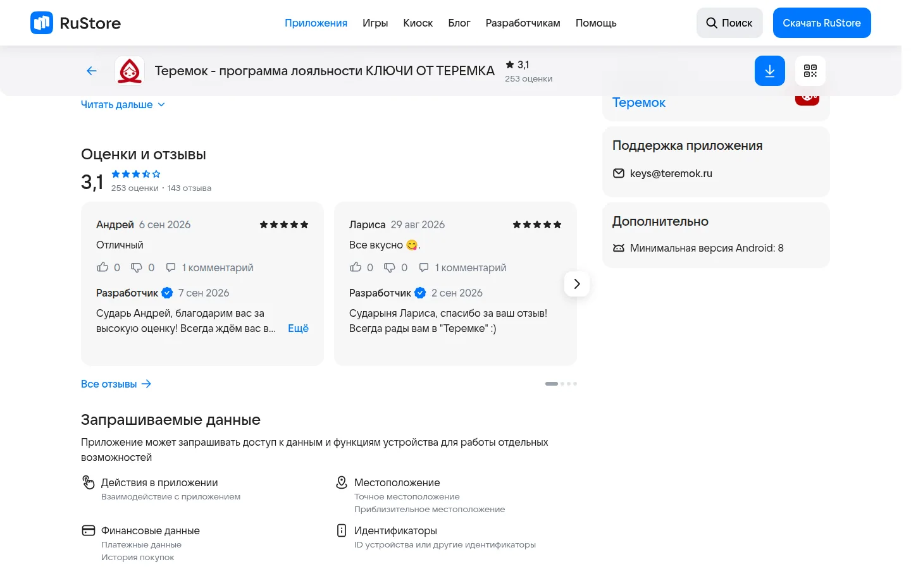Click the Финансовые данные card icon
The width and height of the screenshot is (911, 569).
[x=89, y=530]
